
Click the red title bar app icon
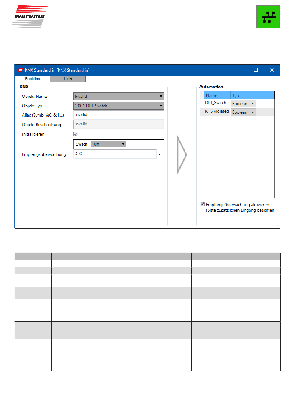pos(20,70)
